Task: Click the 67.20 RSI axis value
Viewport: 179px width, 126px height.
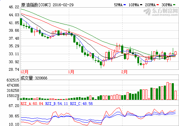Action: click(14, 106)
